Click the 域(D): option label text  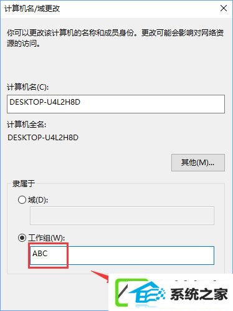[38, 200]
